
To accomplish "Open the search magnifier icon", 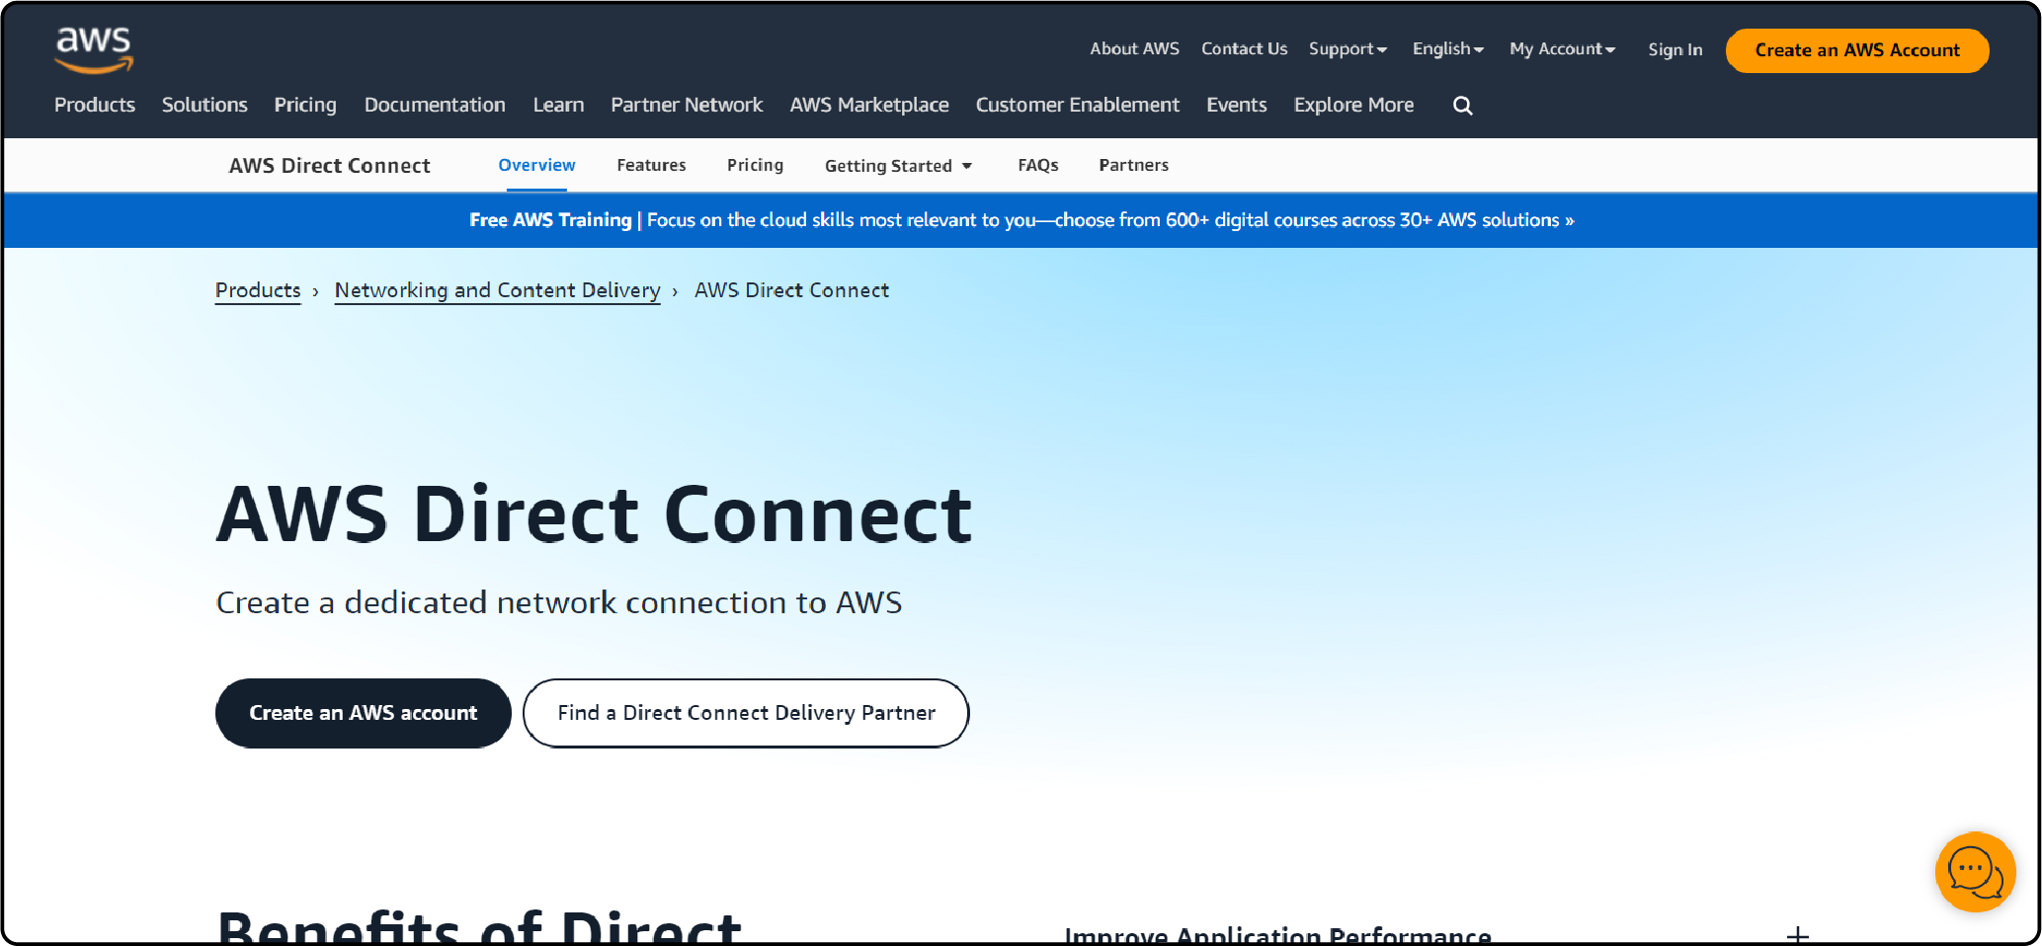I will point(1462,106).
